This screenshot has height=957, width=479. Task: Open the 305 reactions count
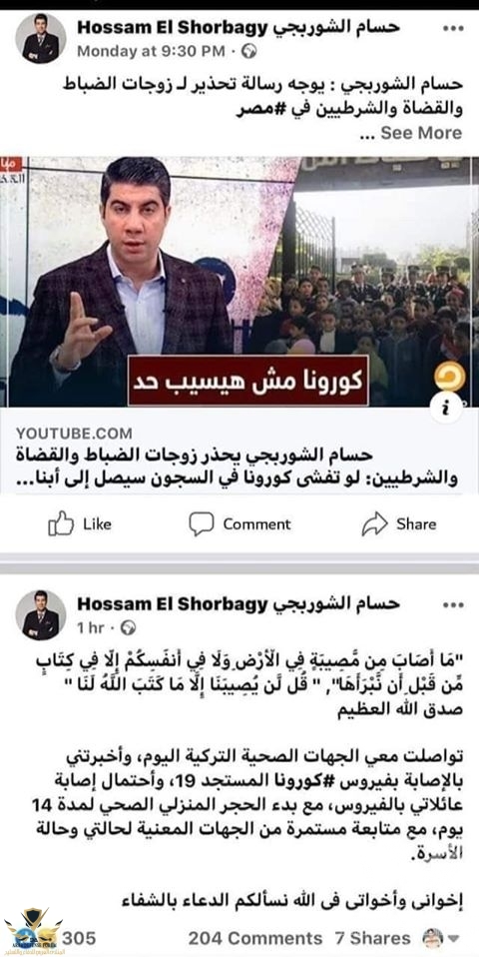pos(79,938)
